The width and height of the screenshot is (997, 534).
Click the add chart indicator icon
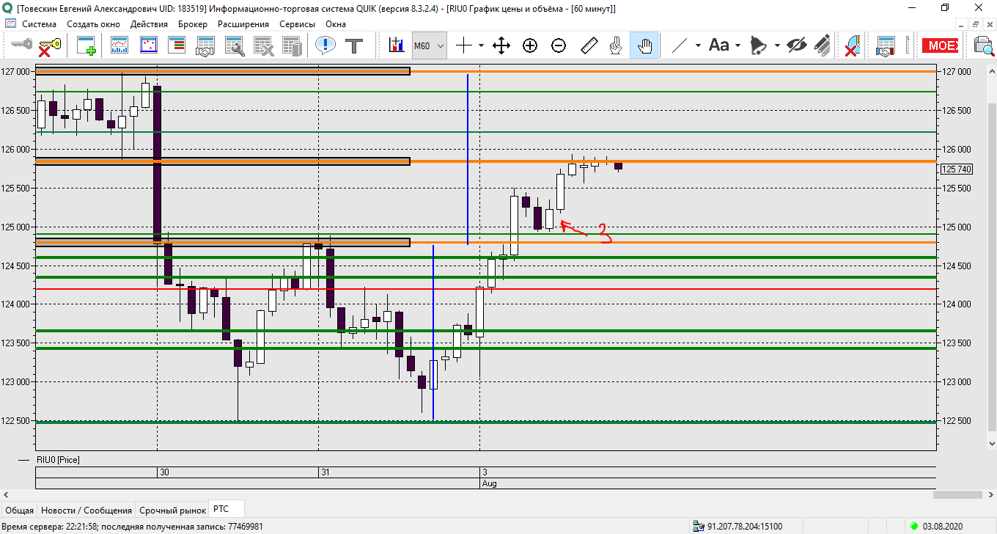(x=397, y=46)
